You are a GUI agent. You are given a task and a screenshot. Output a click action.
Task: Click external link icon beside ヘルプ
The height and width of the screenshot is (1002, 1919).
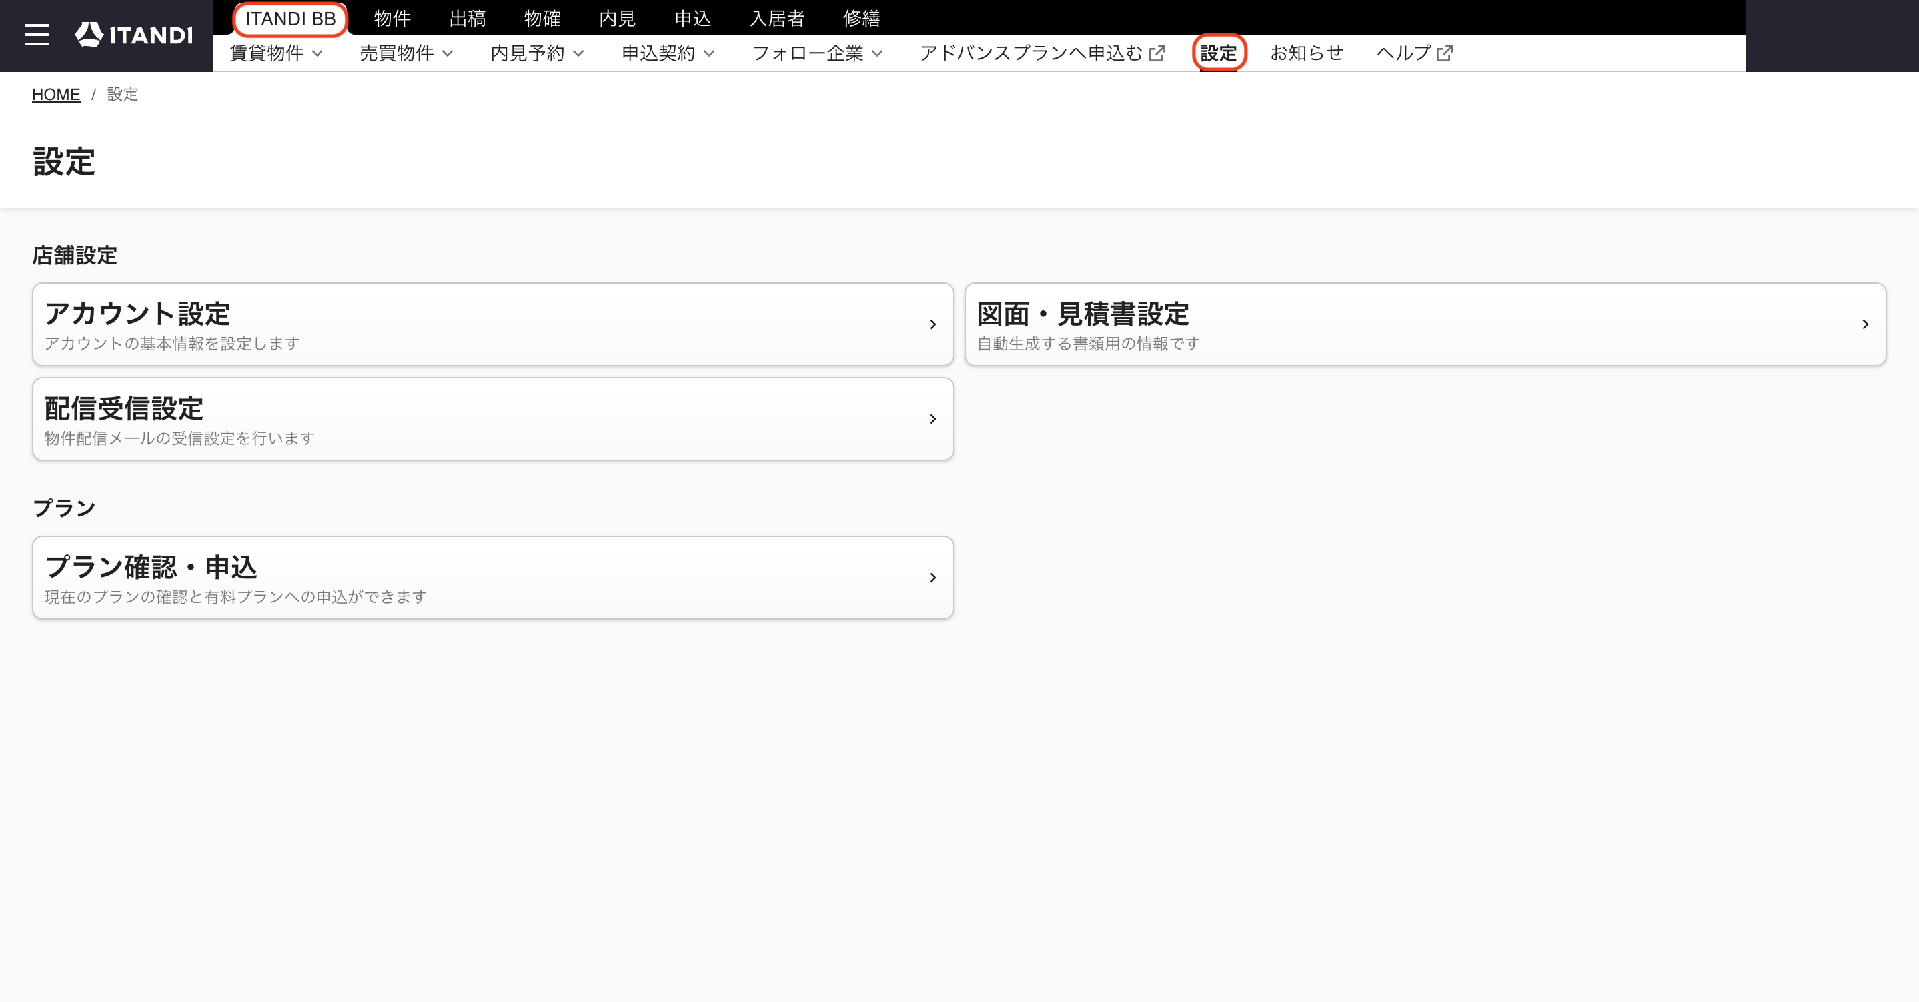coord(1444,54)
